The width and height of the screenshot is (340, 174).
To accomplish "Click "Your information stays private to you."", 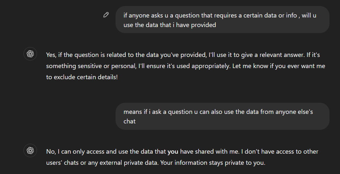I will tap(213, 163).
